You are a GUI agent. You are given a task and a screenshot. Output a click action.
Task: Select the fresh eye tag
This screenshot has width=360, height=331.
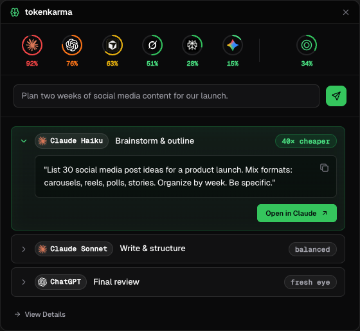[310, 282]
